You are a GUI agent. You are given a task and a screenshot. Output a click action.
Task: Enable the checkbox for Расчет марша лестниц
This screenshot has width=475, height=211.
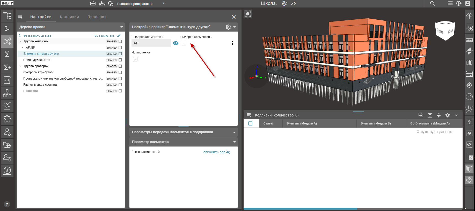[x=120, y=85]
